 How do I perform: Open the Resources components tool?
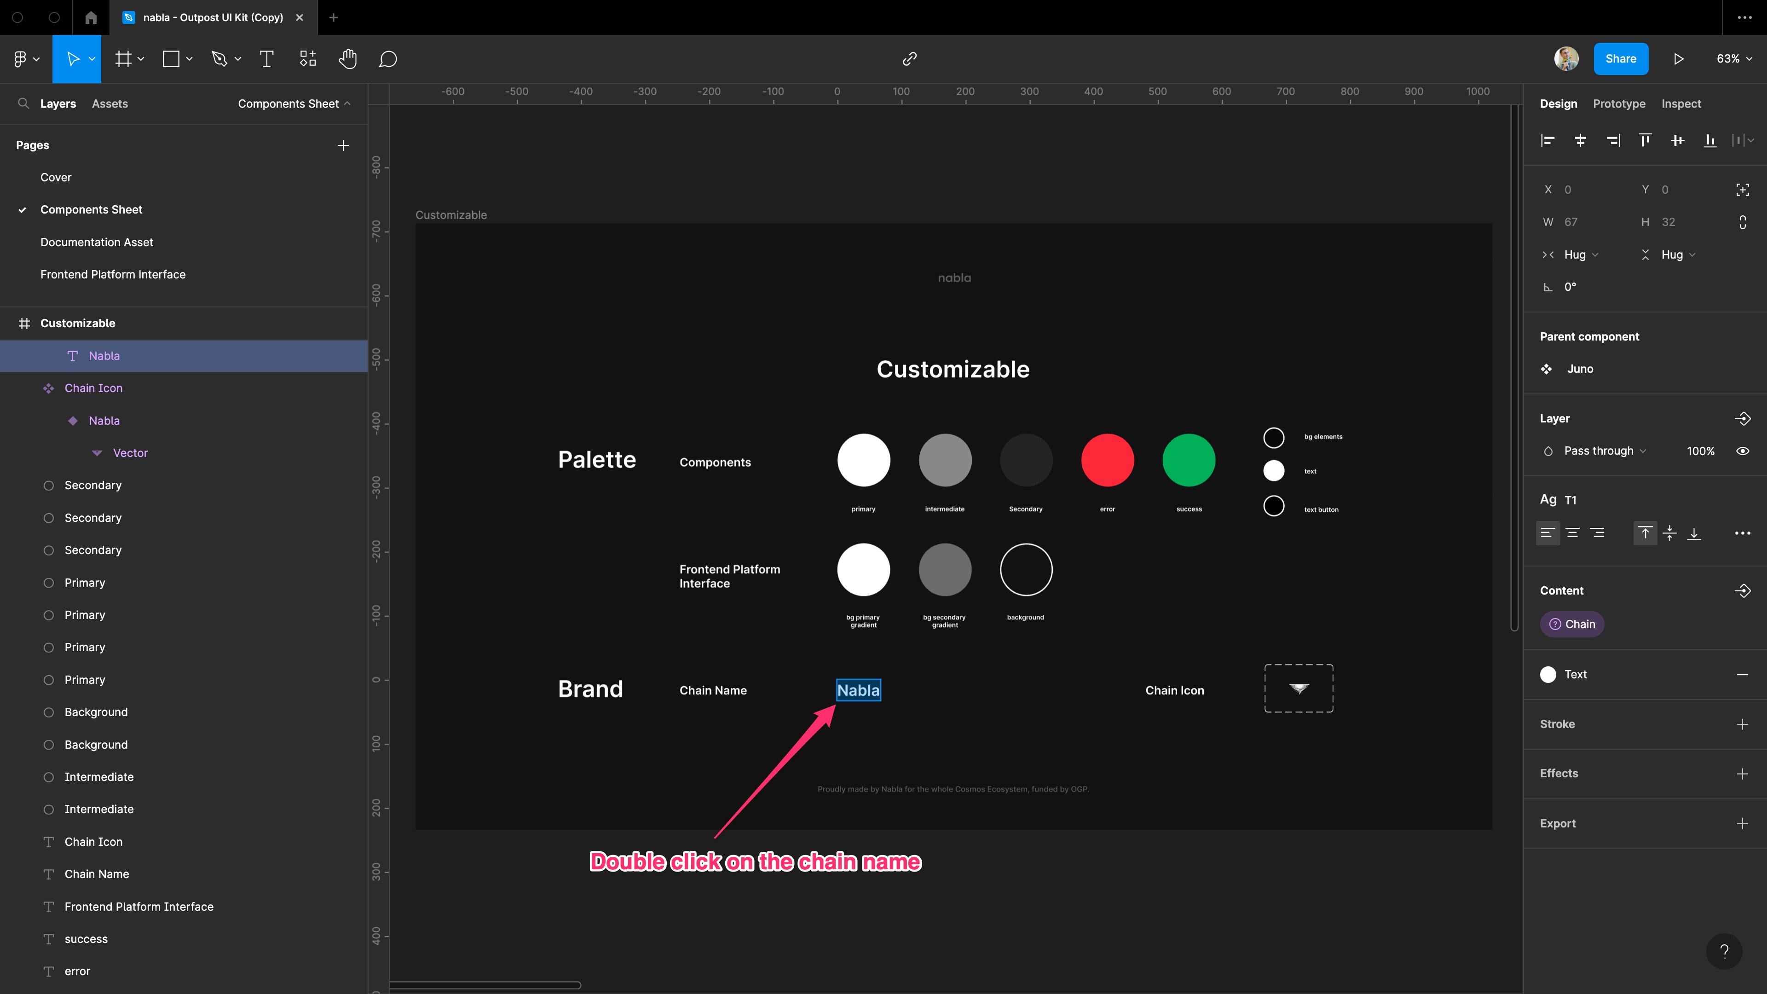point(308,59)
